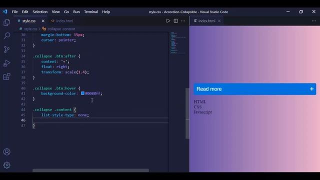The width and height of the screenshot is (320, 180).
Task: Open preview pane More Actions ellipsis
Action: pos(313,21)
